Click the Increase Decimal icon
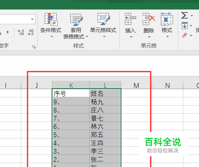The height and width of the screenshot is (167, 199). point(21,32)
